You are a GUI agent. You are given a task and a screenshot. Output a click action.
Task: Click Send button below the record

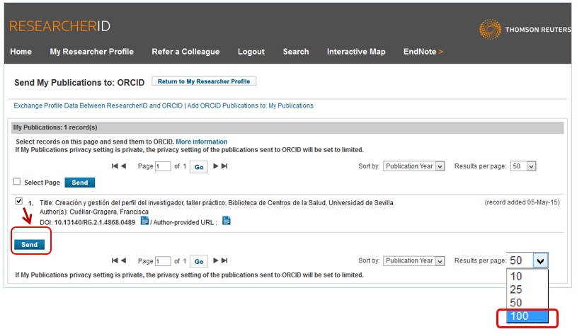30,245
